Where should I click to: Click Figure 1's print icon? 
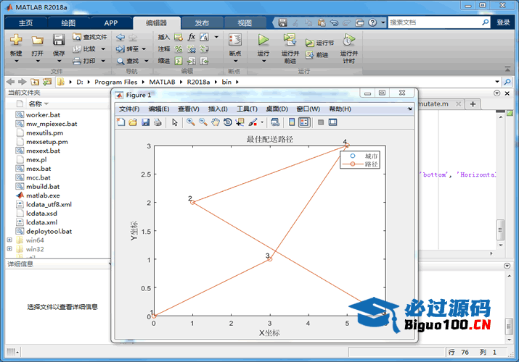tap(158, 122)
